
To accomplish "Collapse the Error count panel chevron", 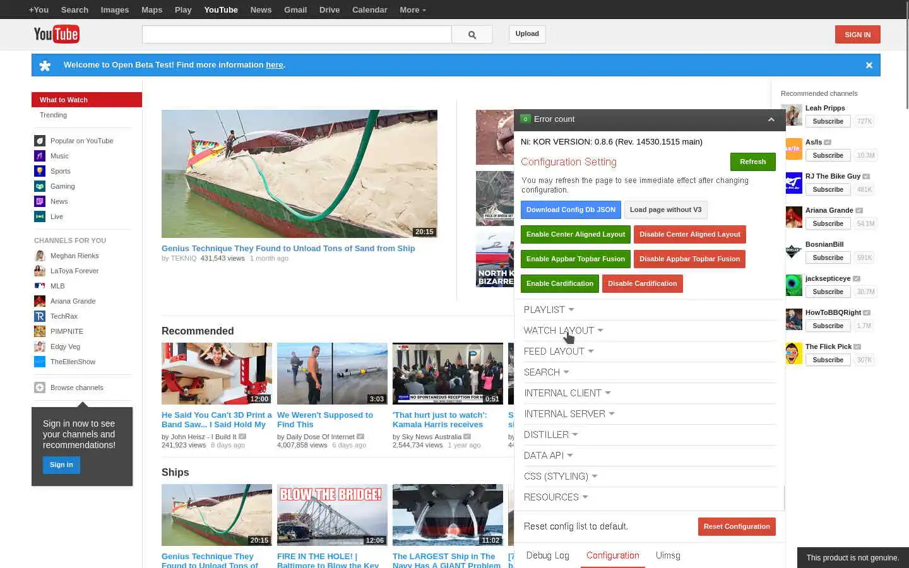I will click(771, 119).
